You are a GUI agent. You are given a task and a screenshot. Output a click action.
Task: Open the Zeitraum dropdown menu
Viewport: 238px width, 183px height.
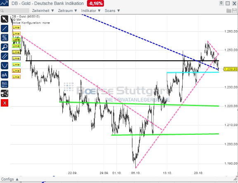(x=68, y=11)
